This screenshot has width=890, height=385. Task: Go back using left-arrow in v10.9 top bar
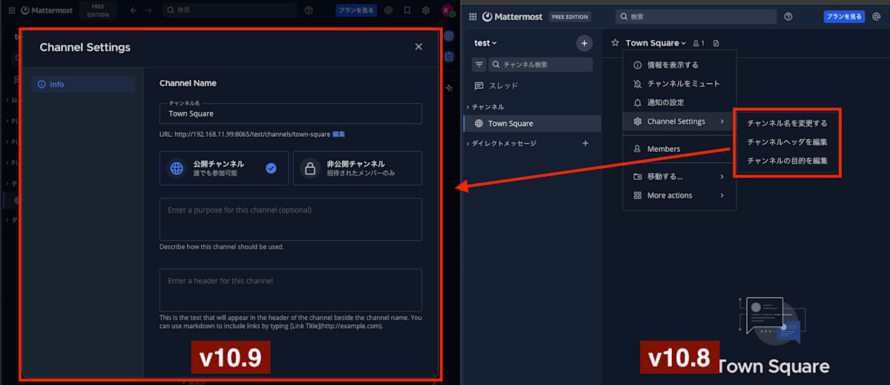click(x=133, y=10)
